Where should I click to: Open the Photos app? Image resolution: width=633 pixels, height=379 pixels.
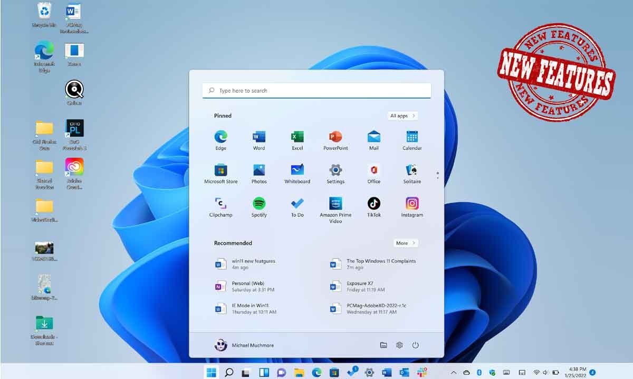[258, 174]
